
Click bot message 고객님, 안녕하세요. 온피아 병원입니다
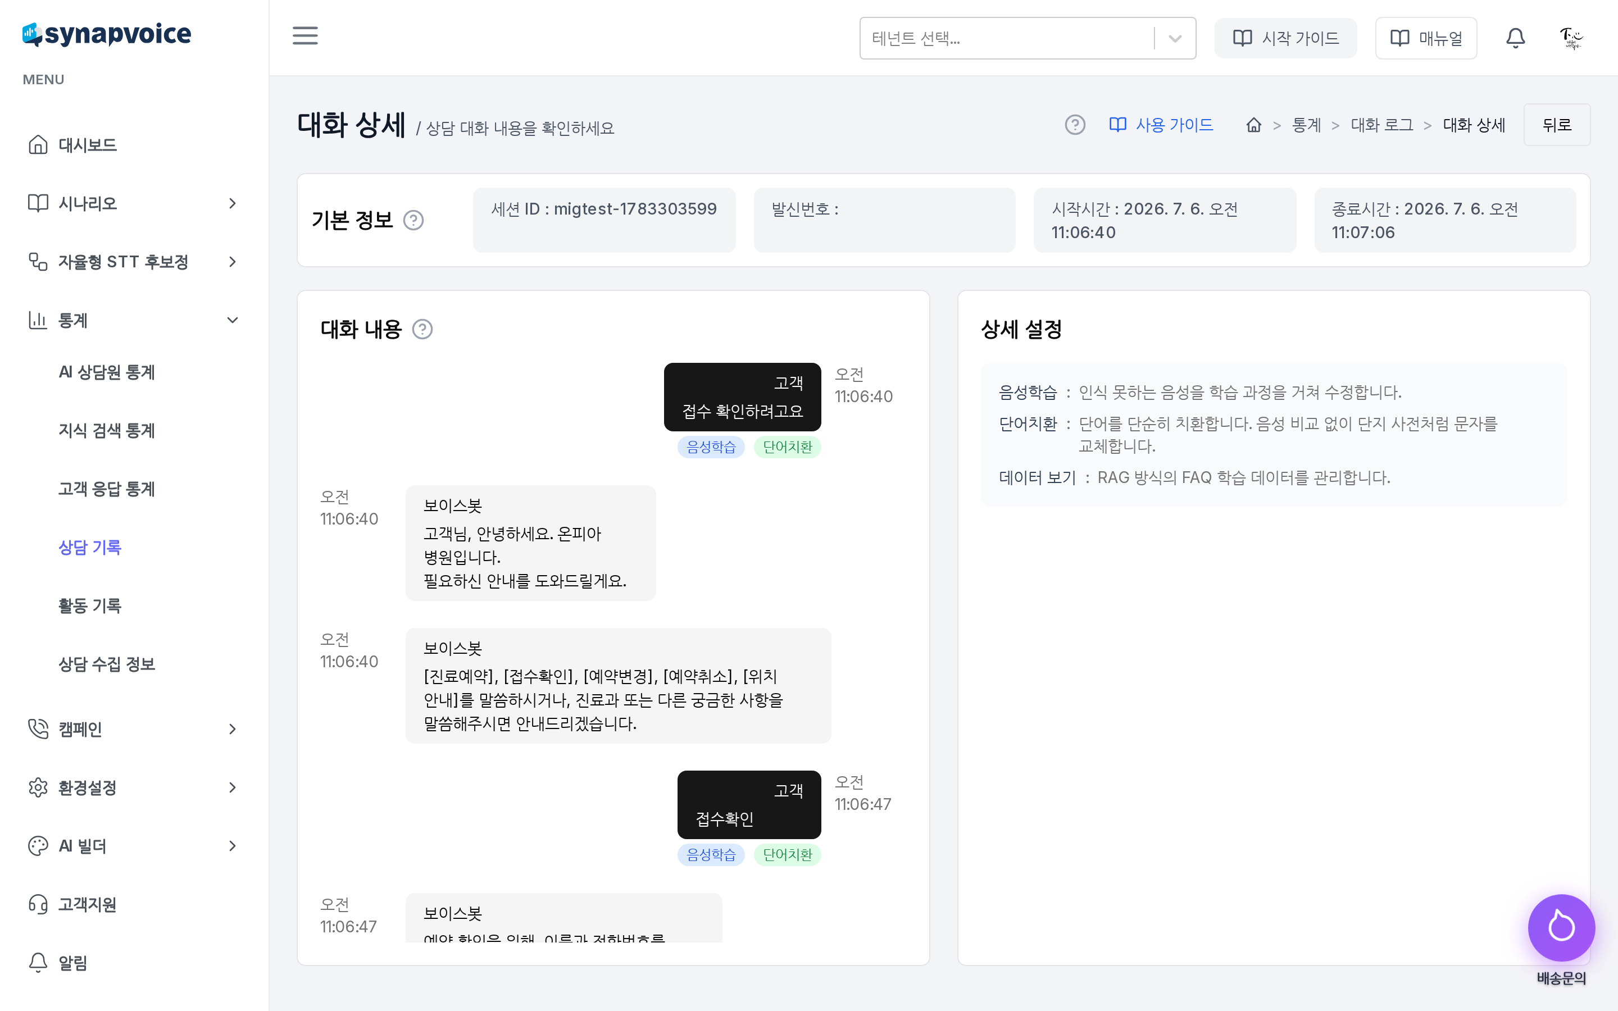pos(530,543)
